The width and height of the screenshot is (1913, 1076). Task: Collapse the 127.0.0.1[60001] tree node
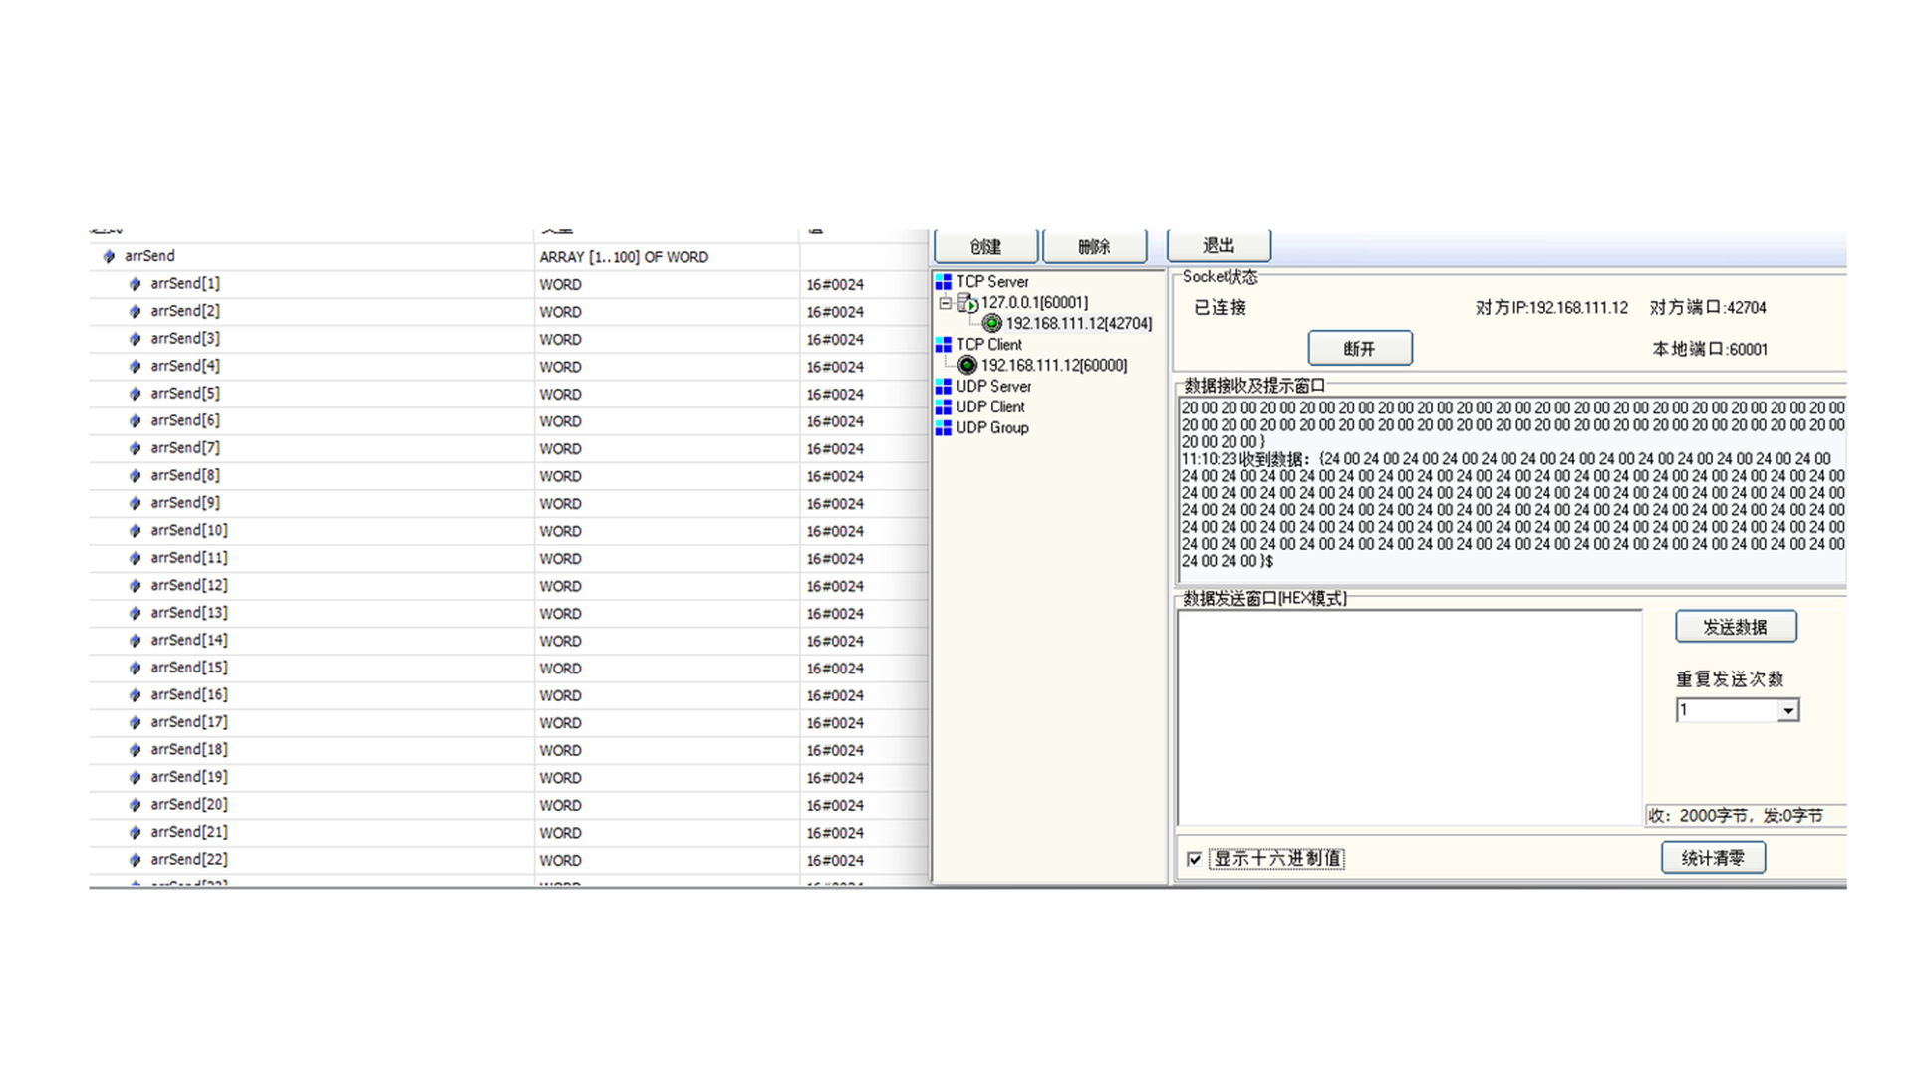pyautogui.click(x=945, y=303)
